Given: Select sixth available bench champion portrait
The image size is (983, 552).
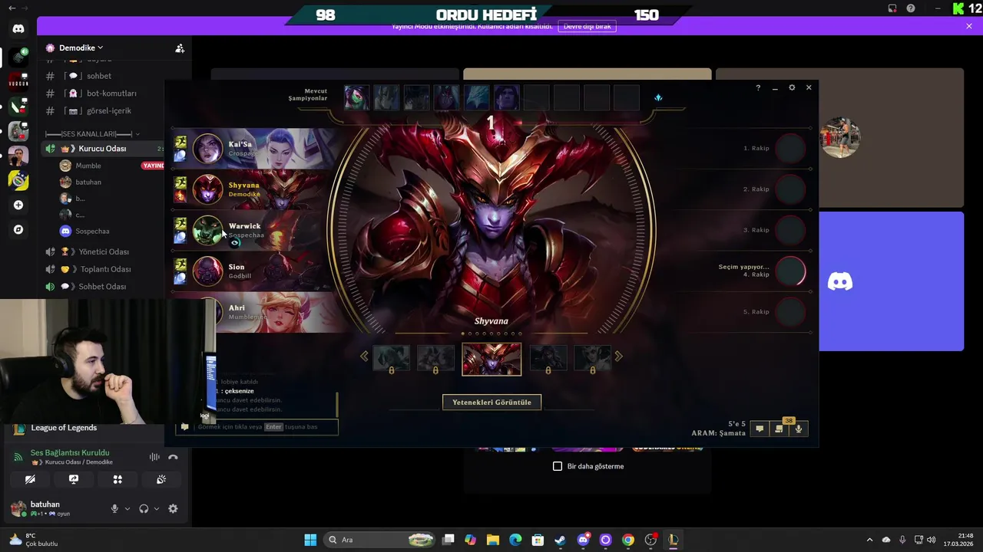Looking at the screenshot, I should [x=506, y=97].
